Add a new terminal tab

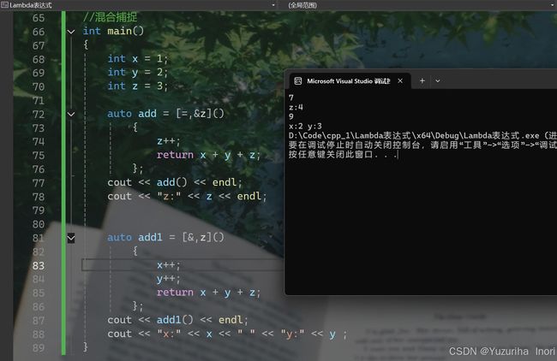click(422, 81)
